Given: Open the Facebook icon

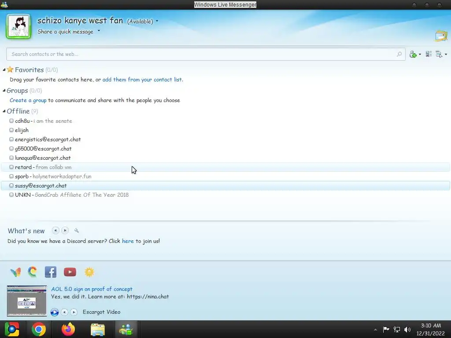Looking at the screenshot, I should click(x=51, y=272).
